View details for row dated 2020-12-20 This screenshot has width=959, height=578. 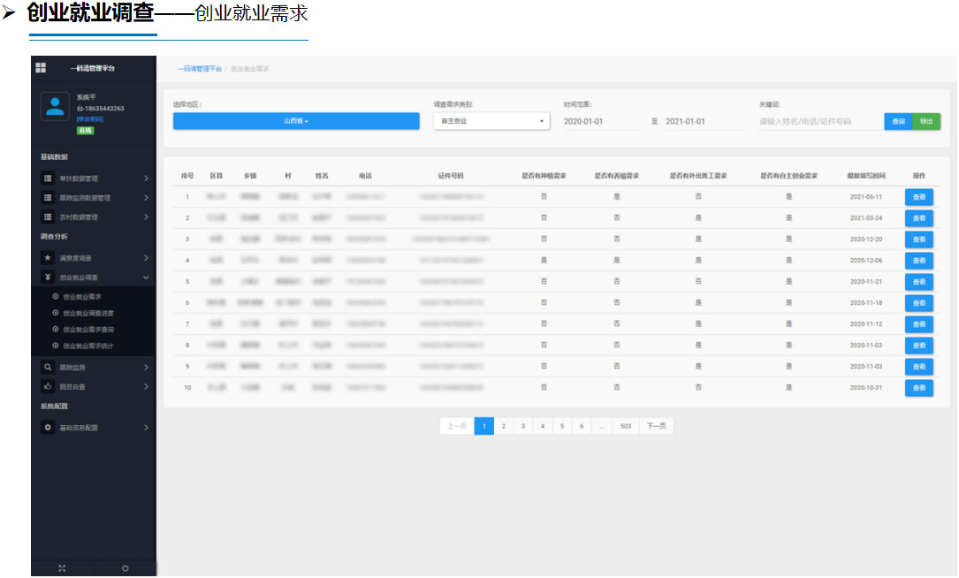(x=918, y=240)
